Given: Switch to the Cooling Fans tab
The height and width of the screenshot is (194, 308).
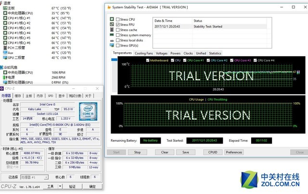Looking at the screenshot, I should point(144,53).
